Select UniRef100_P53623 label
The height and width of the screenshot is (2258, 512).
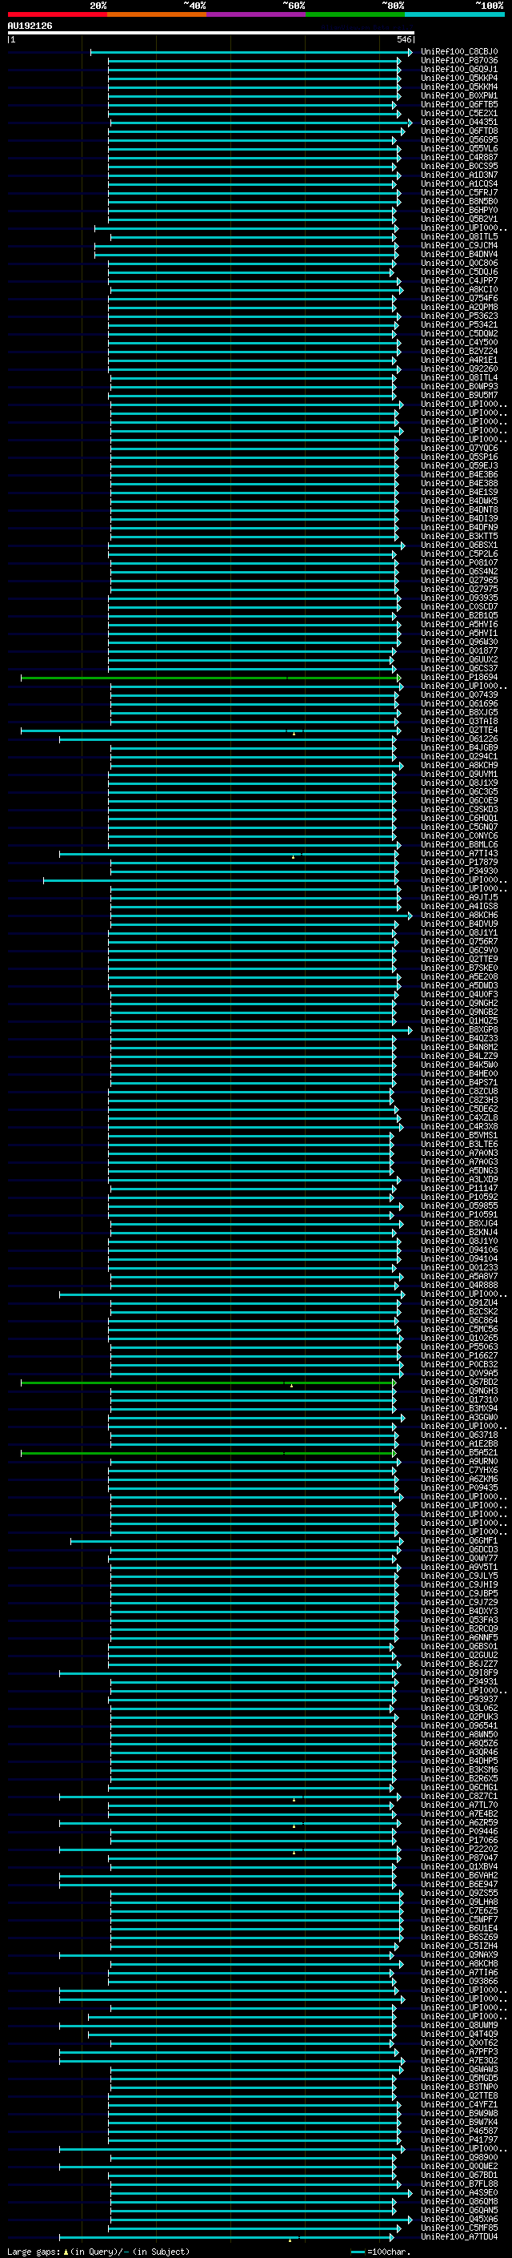pos(458,316)
